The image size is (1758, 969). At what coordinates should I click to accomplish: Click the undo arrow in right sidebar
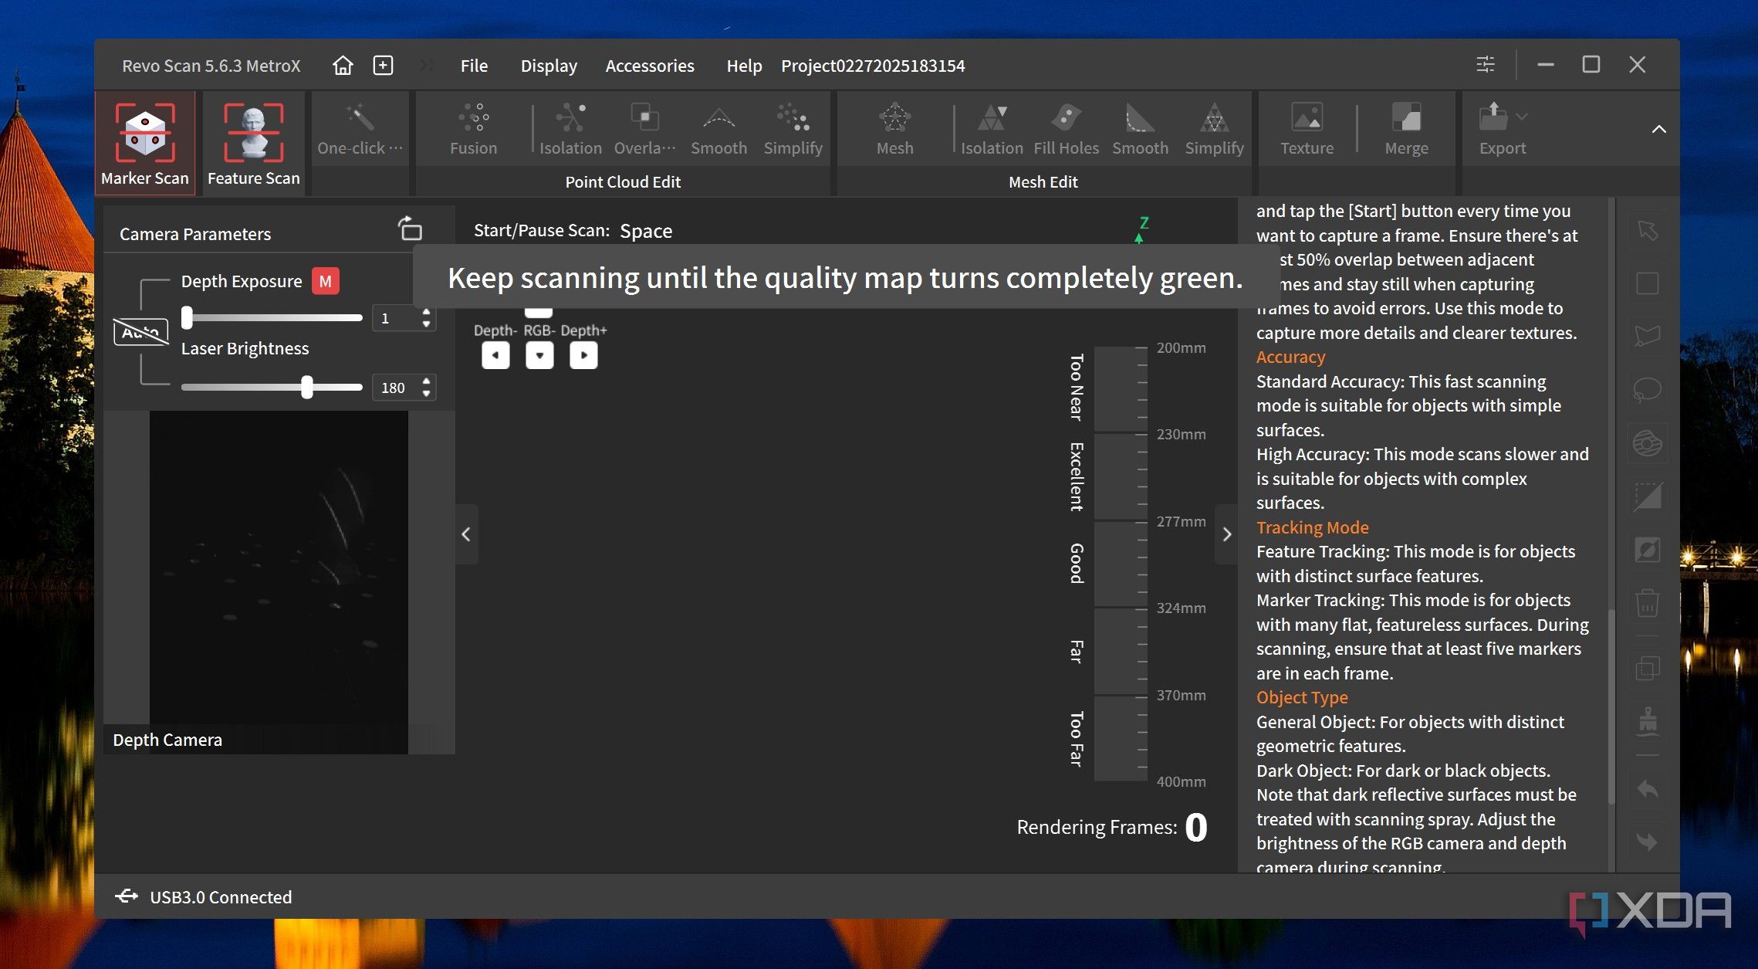[x=1647, y=789]
